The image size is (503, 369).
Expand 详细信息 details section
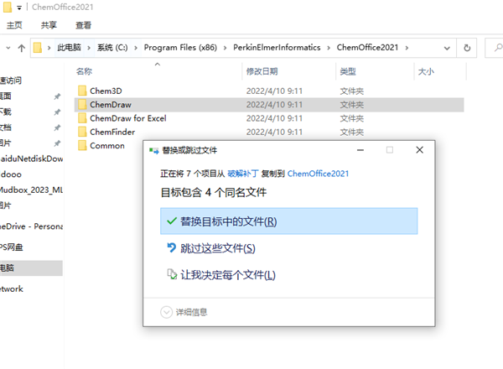166,312
